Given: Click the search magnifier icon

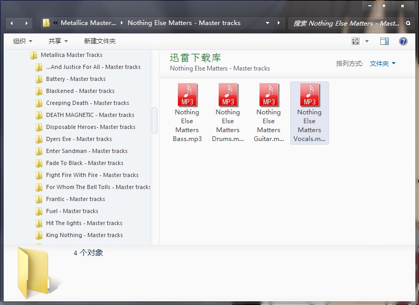Looking at the screenshot, I should point(408,23).
